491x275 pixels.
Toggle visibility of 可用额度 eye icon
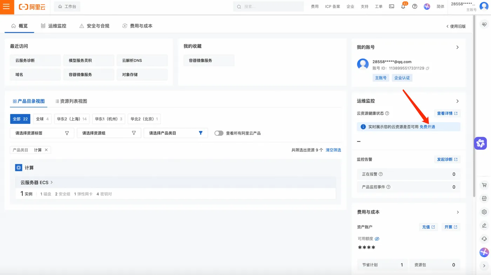377,239
